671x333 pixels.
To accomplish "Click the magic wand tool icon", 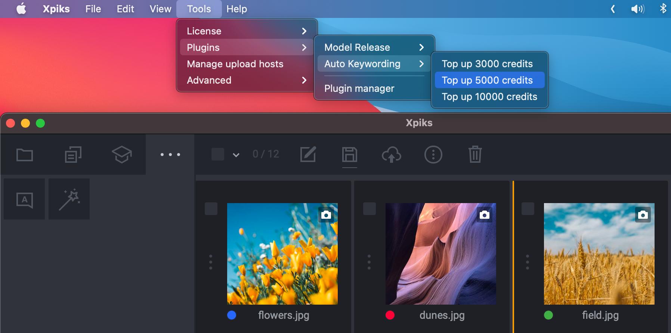I will [69, 199].
